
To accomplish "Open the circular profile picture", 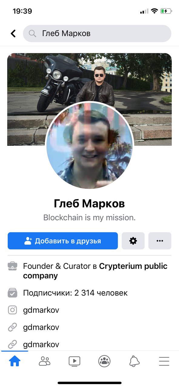I will pos(89,145).
